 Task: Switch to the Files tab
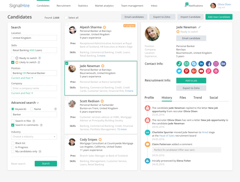pos(183,98)
